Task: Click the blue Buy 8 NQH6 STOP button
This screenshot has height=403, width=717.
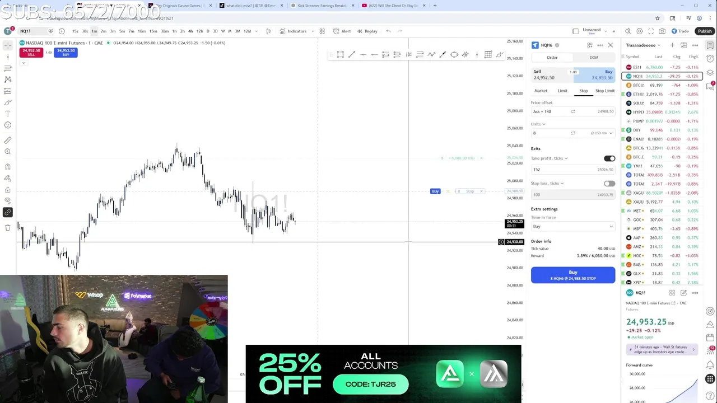Action: 573,275
